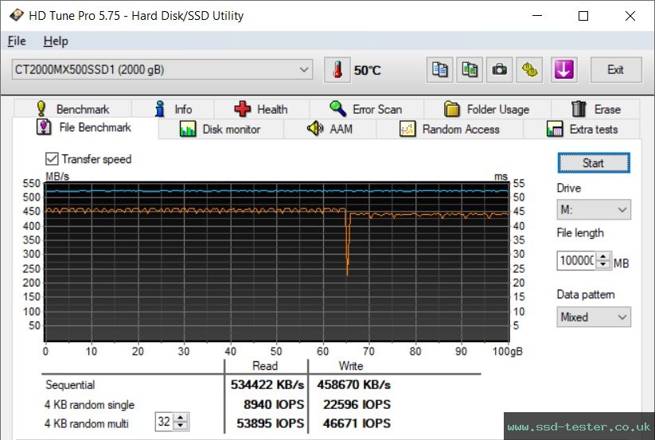Click the File Benchmark tab icon

[x=44, y=127]
